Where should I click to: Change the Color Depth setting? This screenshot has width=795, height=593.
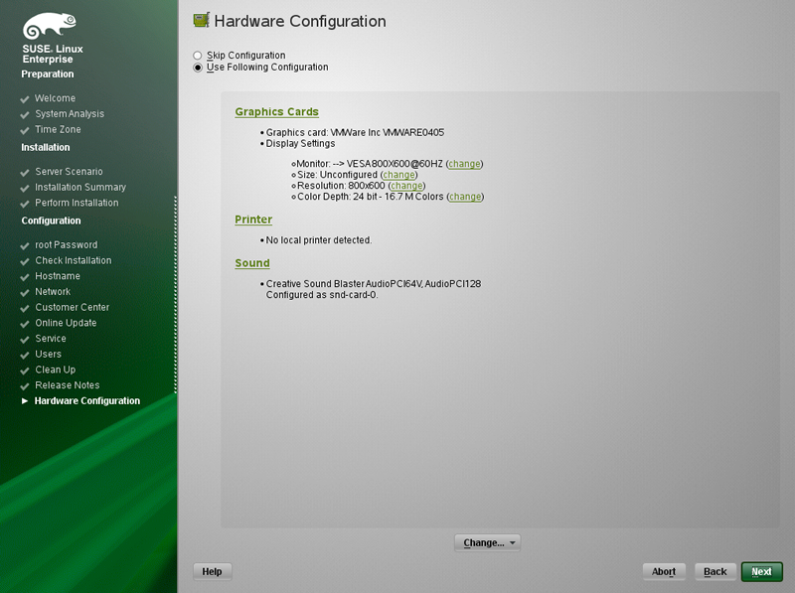pyautogui.click(x=465, y=197)
